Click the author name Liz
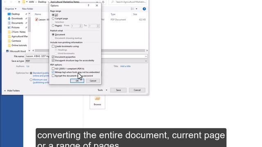Viewport: 262px width, 147px height. [x=28, y=66]
